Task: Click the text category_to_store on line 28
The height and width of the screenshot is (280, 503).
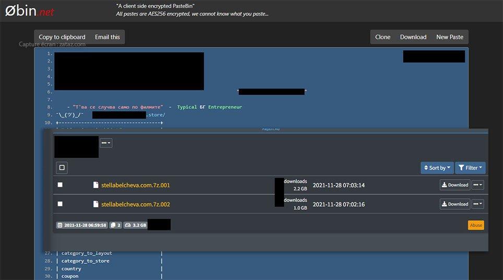Action: pos(86,261)
